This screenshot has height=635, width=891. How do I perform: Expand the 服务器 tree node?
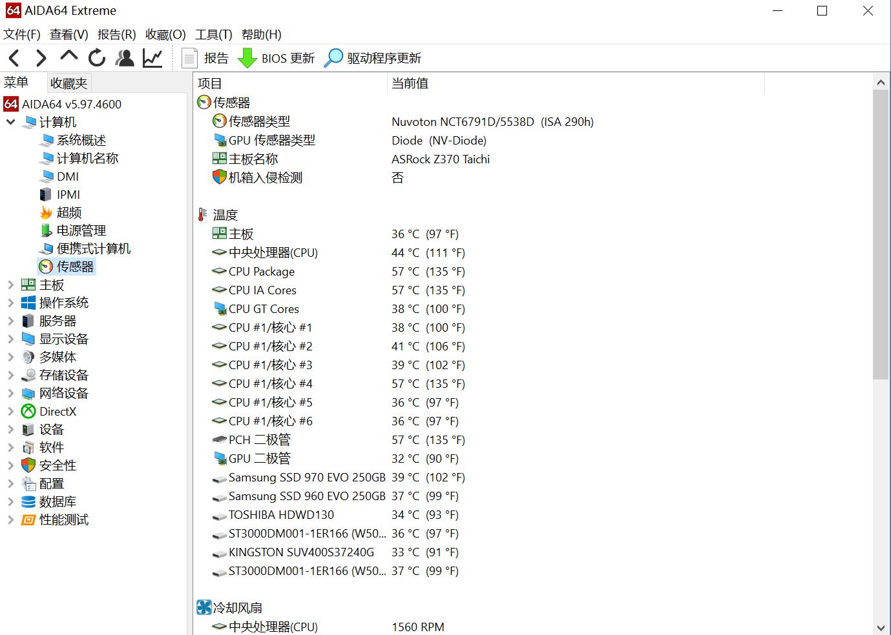click(x=10, y=321)
